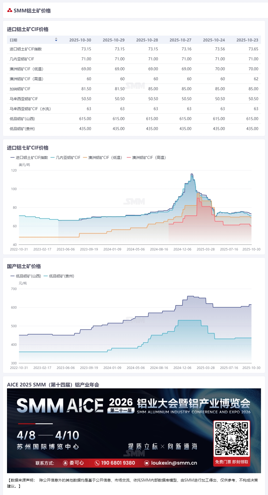This screenshot has height=495, width=268.
Task: Click the 进口铝土矿CIF指数 row label
Action: 26,49
